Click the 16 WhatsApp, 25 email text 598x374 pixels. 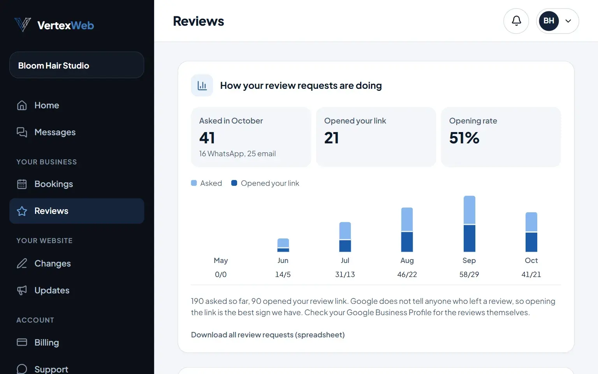click(237, 153)
